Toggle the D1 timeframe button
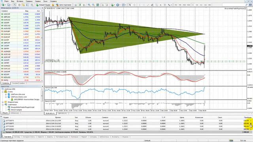253x142 pixels. tap(201, 5)
